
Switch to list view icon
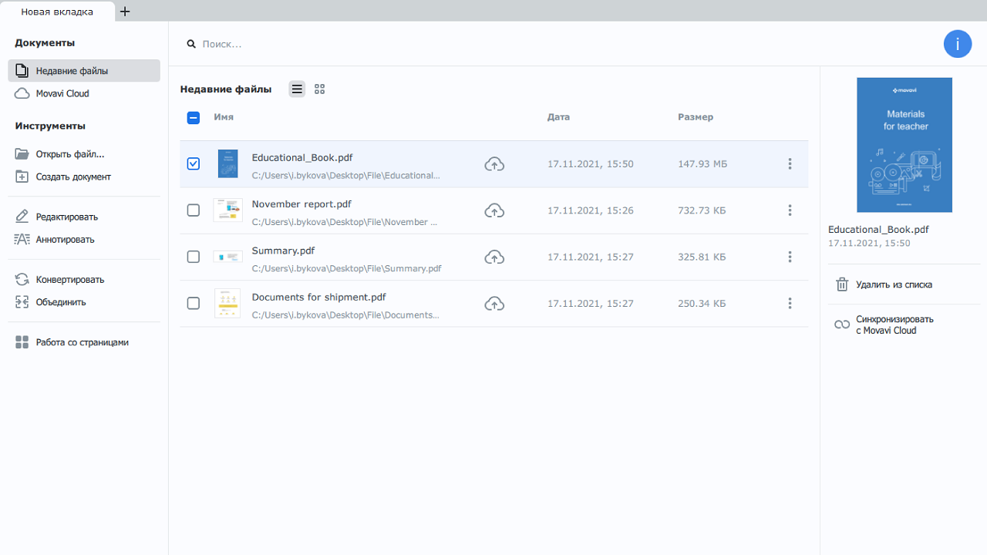click(x=297, y=89)
